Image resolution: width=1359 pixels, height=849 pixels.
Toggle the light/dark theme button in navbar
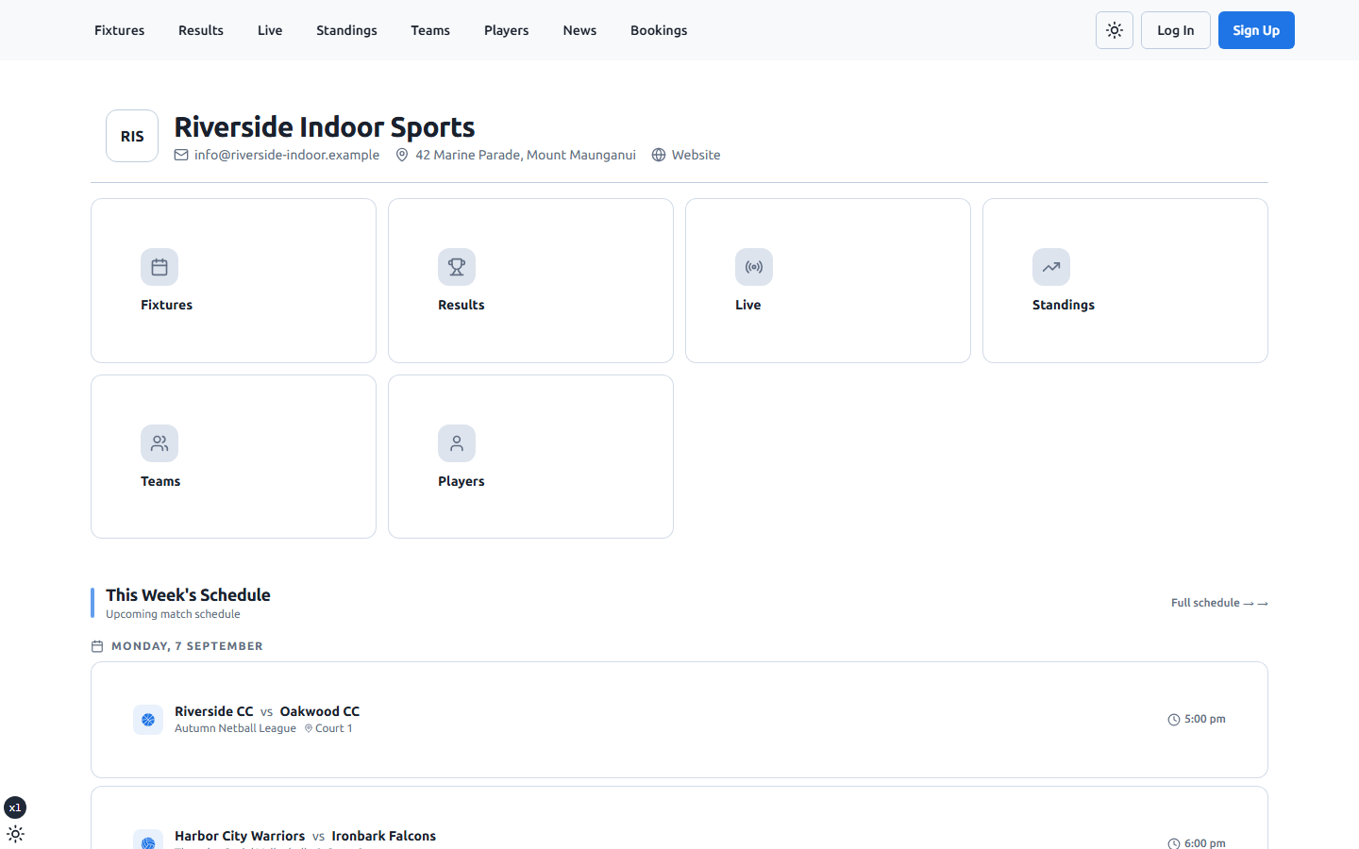(x=1115, y=30)
